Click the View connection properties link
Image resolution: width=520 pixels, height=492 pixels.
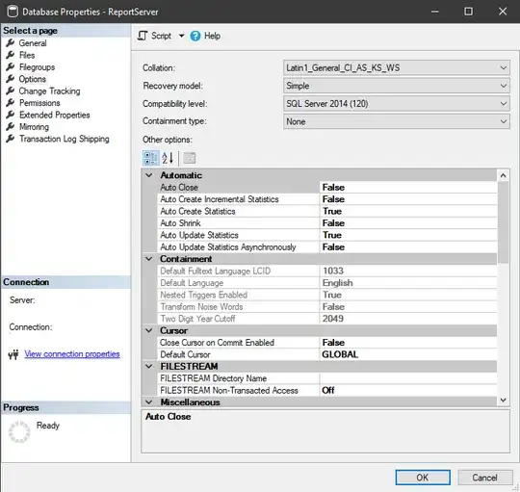coord(72,354)
